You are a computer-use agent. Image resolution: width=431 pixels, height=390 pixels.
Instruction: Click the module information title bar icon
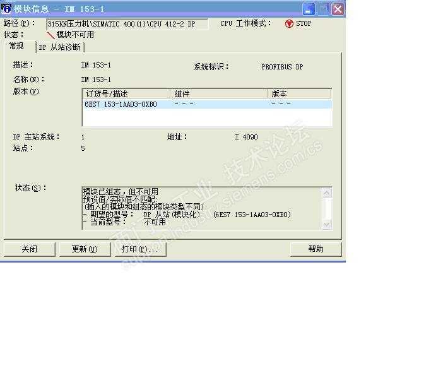tap(6, 9)
